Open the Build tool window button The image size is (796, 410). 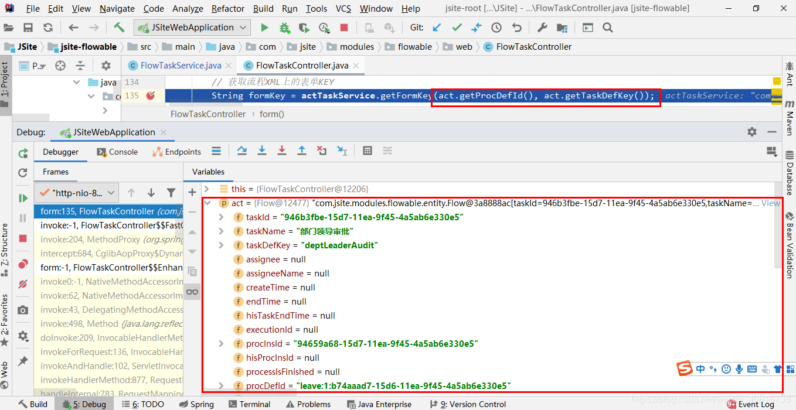click(33, 404)
